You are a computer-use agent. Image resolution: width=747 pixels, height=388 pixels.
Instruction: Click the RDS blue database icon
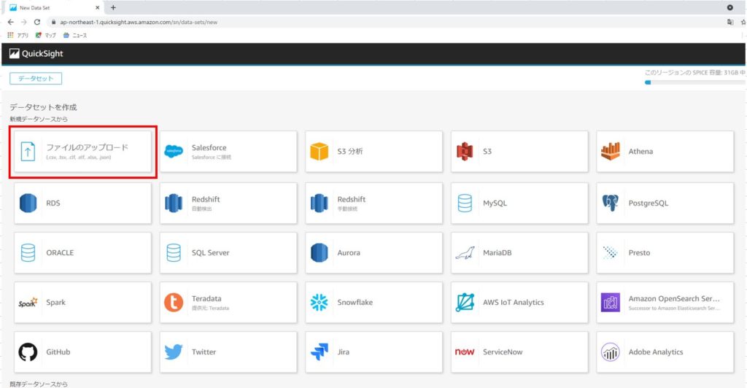28,203
